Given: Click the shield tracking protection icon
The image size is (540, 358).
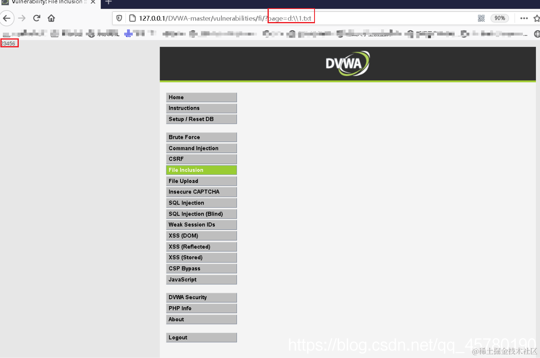Looking at the screenshot, I should [x=119, y=18].
